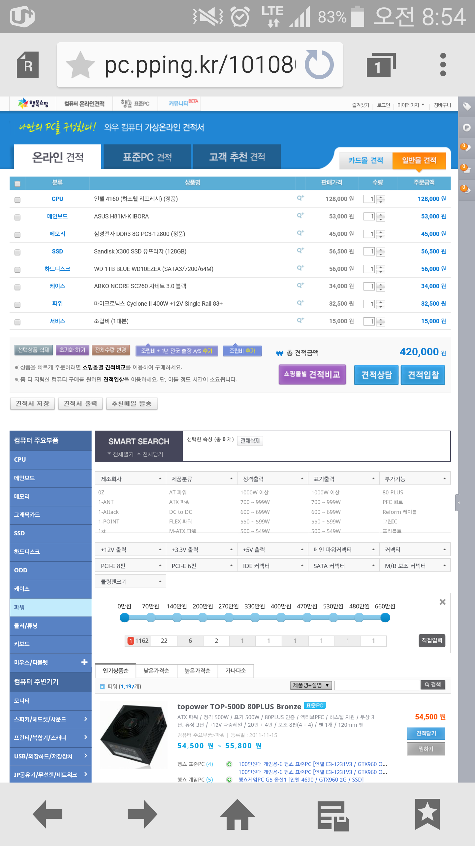Switch to the 표준PC 견적 tab
Screen dimensions: 475x846
[147, 157]
